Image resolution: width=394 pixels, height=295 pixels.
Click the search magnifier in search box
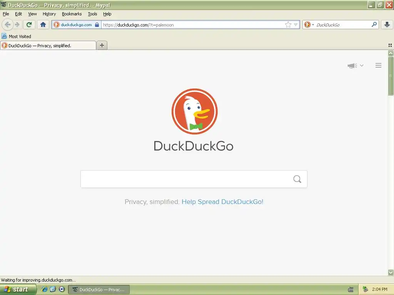coord(297,179)
